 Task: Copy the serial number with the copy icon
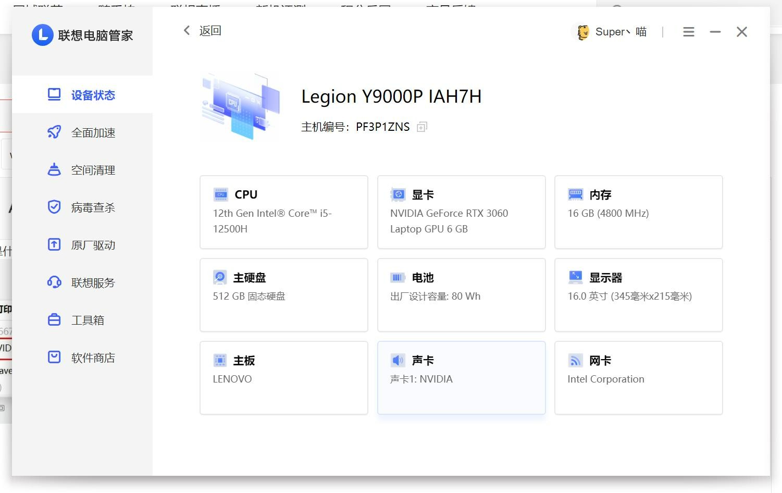pyautogui.click(x=422, y=127)
